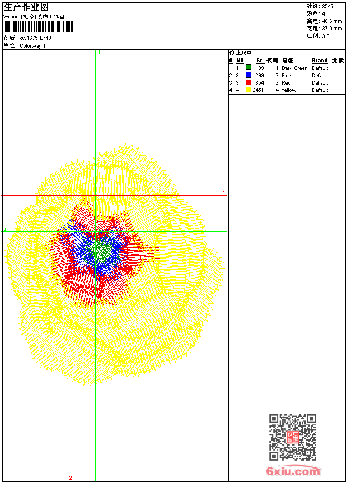Click the stitch count 2451 for Yellow
Image resolution: width=347 pixels, height=482 pixels.
[x=258, y=90]
